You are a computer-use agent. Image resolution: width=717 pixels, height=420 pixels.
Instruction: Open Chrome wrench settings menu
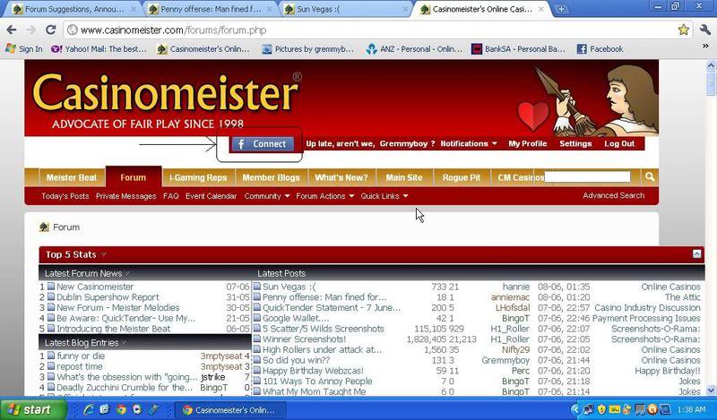(704, 30)
